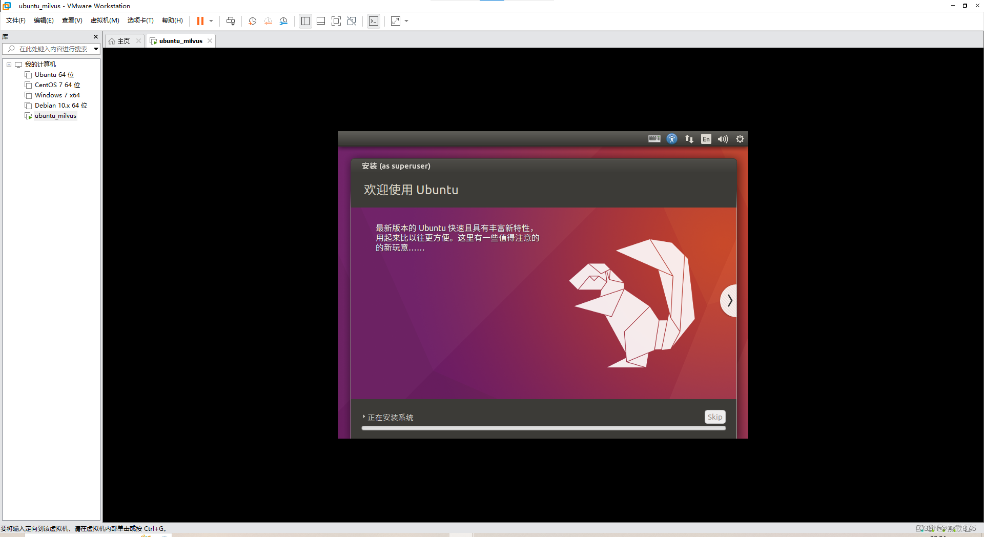Open the Ubuntu on-screen keyboard indicator
The height and width of the screenshot is (537, 984).
(x=654, y=139)
